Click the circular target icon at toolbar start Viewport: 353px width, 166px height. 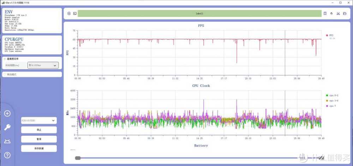pos(69,13)
